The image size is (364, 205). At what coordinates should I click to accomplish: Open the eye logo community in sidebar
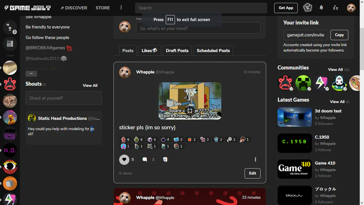(x=10, y=167)
